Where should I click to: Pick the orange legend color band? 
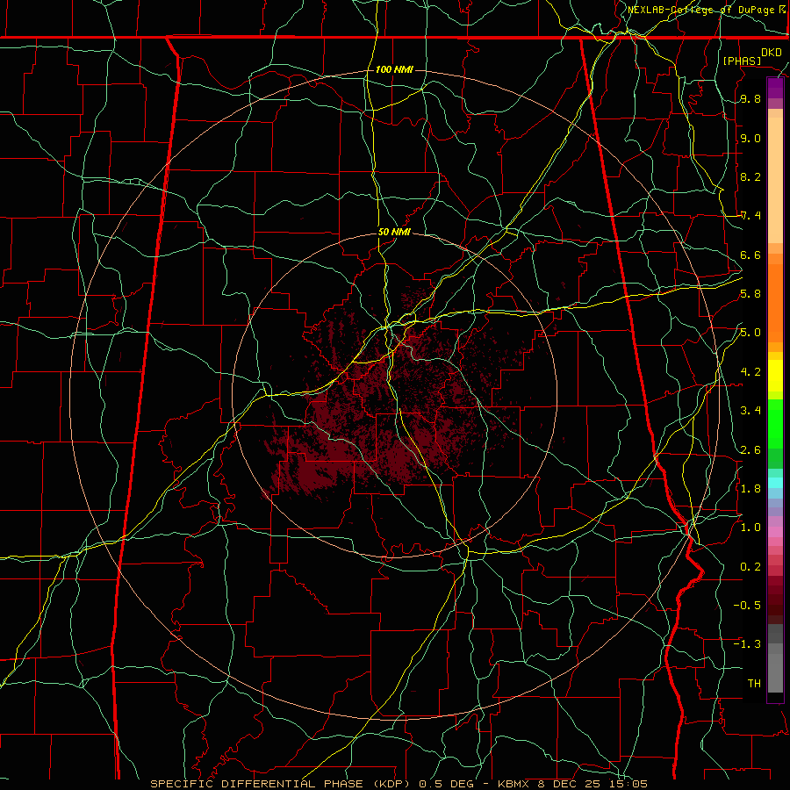(x=775, y=302)
